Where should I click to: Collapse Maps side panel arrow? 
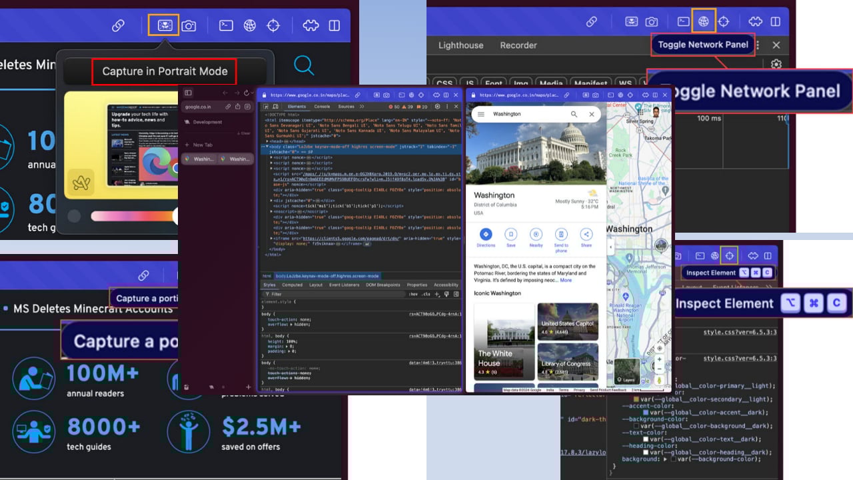pyautogui.click(x=611, y=247)
